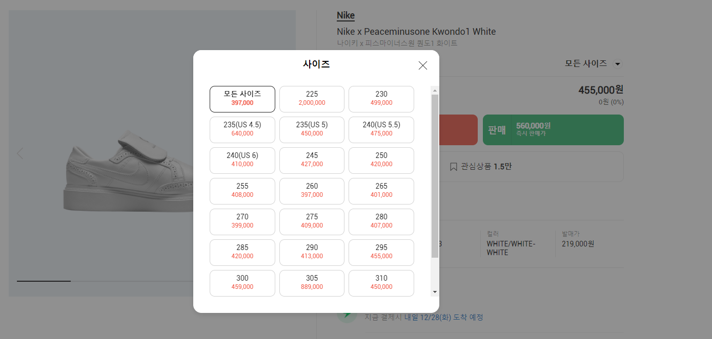Image resolution: width=712 pixels, height=339 pixels.
Task: Select size 265 option
Action: [381, 191]
